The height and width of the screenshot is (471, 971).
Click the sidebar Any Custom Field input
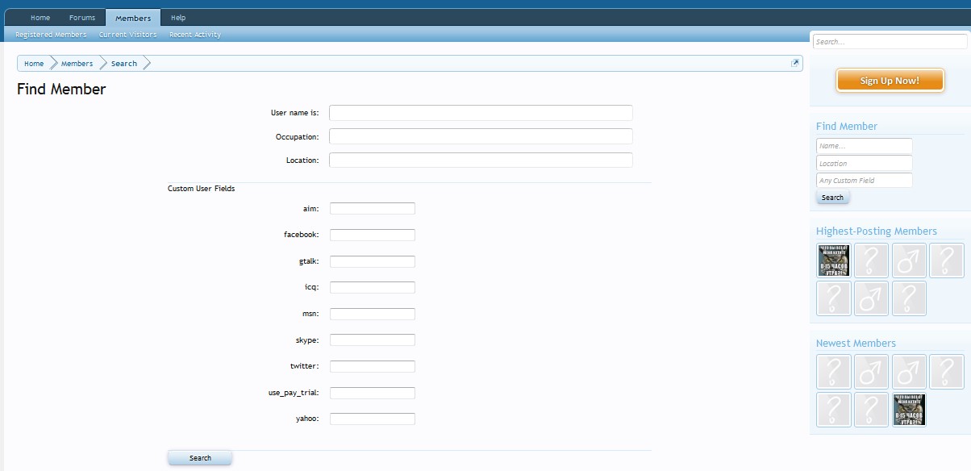(x=864, y=181)
